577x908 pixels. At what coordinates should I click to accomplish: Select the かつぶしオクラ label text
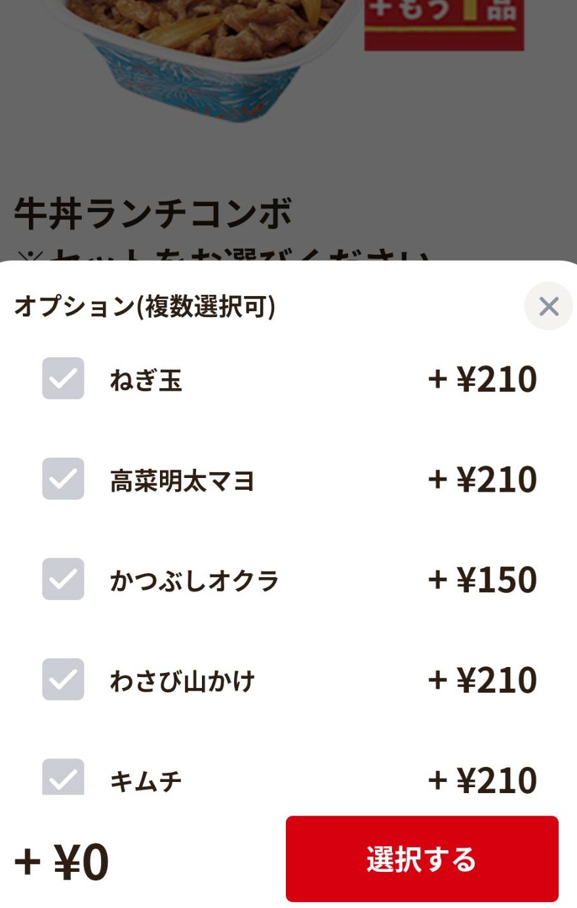(x=194, y=581)
